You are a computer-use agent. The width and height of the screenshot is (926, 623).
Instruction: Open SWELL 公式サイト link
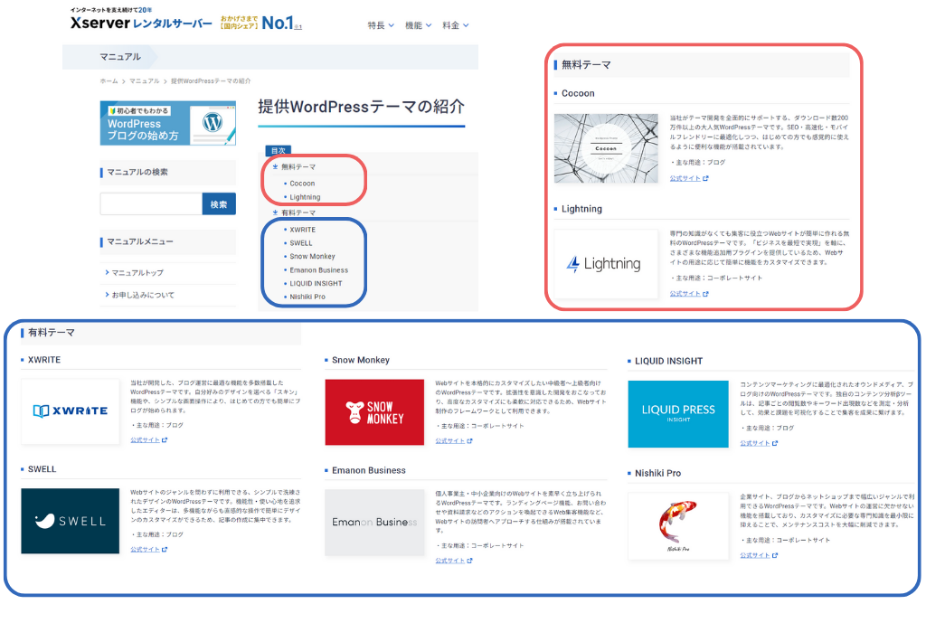click(x=149, y=549)
